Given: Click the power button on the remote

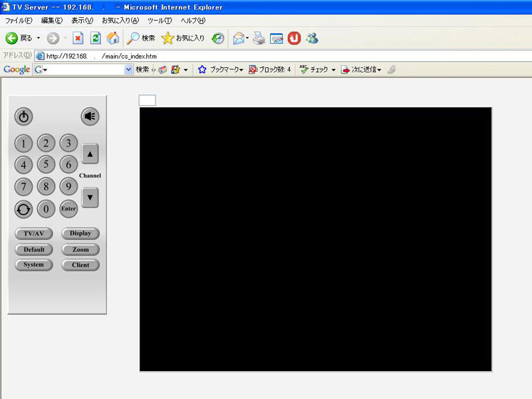Looking at the screenshot, I should (x=23, y=117).
